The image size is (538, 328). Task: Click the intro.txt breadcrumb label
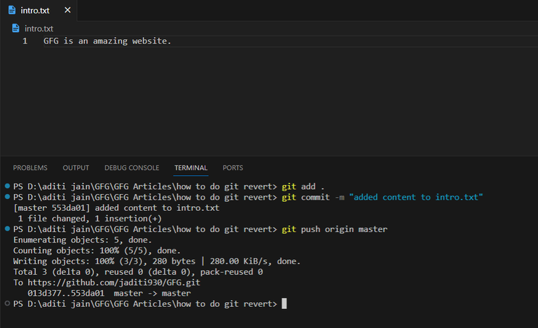click(x=39, y=29)
